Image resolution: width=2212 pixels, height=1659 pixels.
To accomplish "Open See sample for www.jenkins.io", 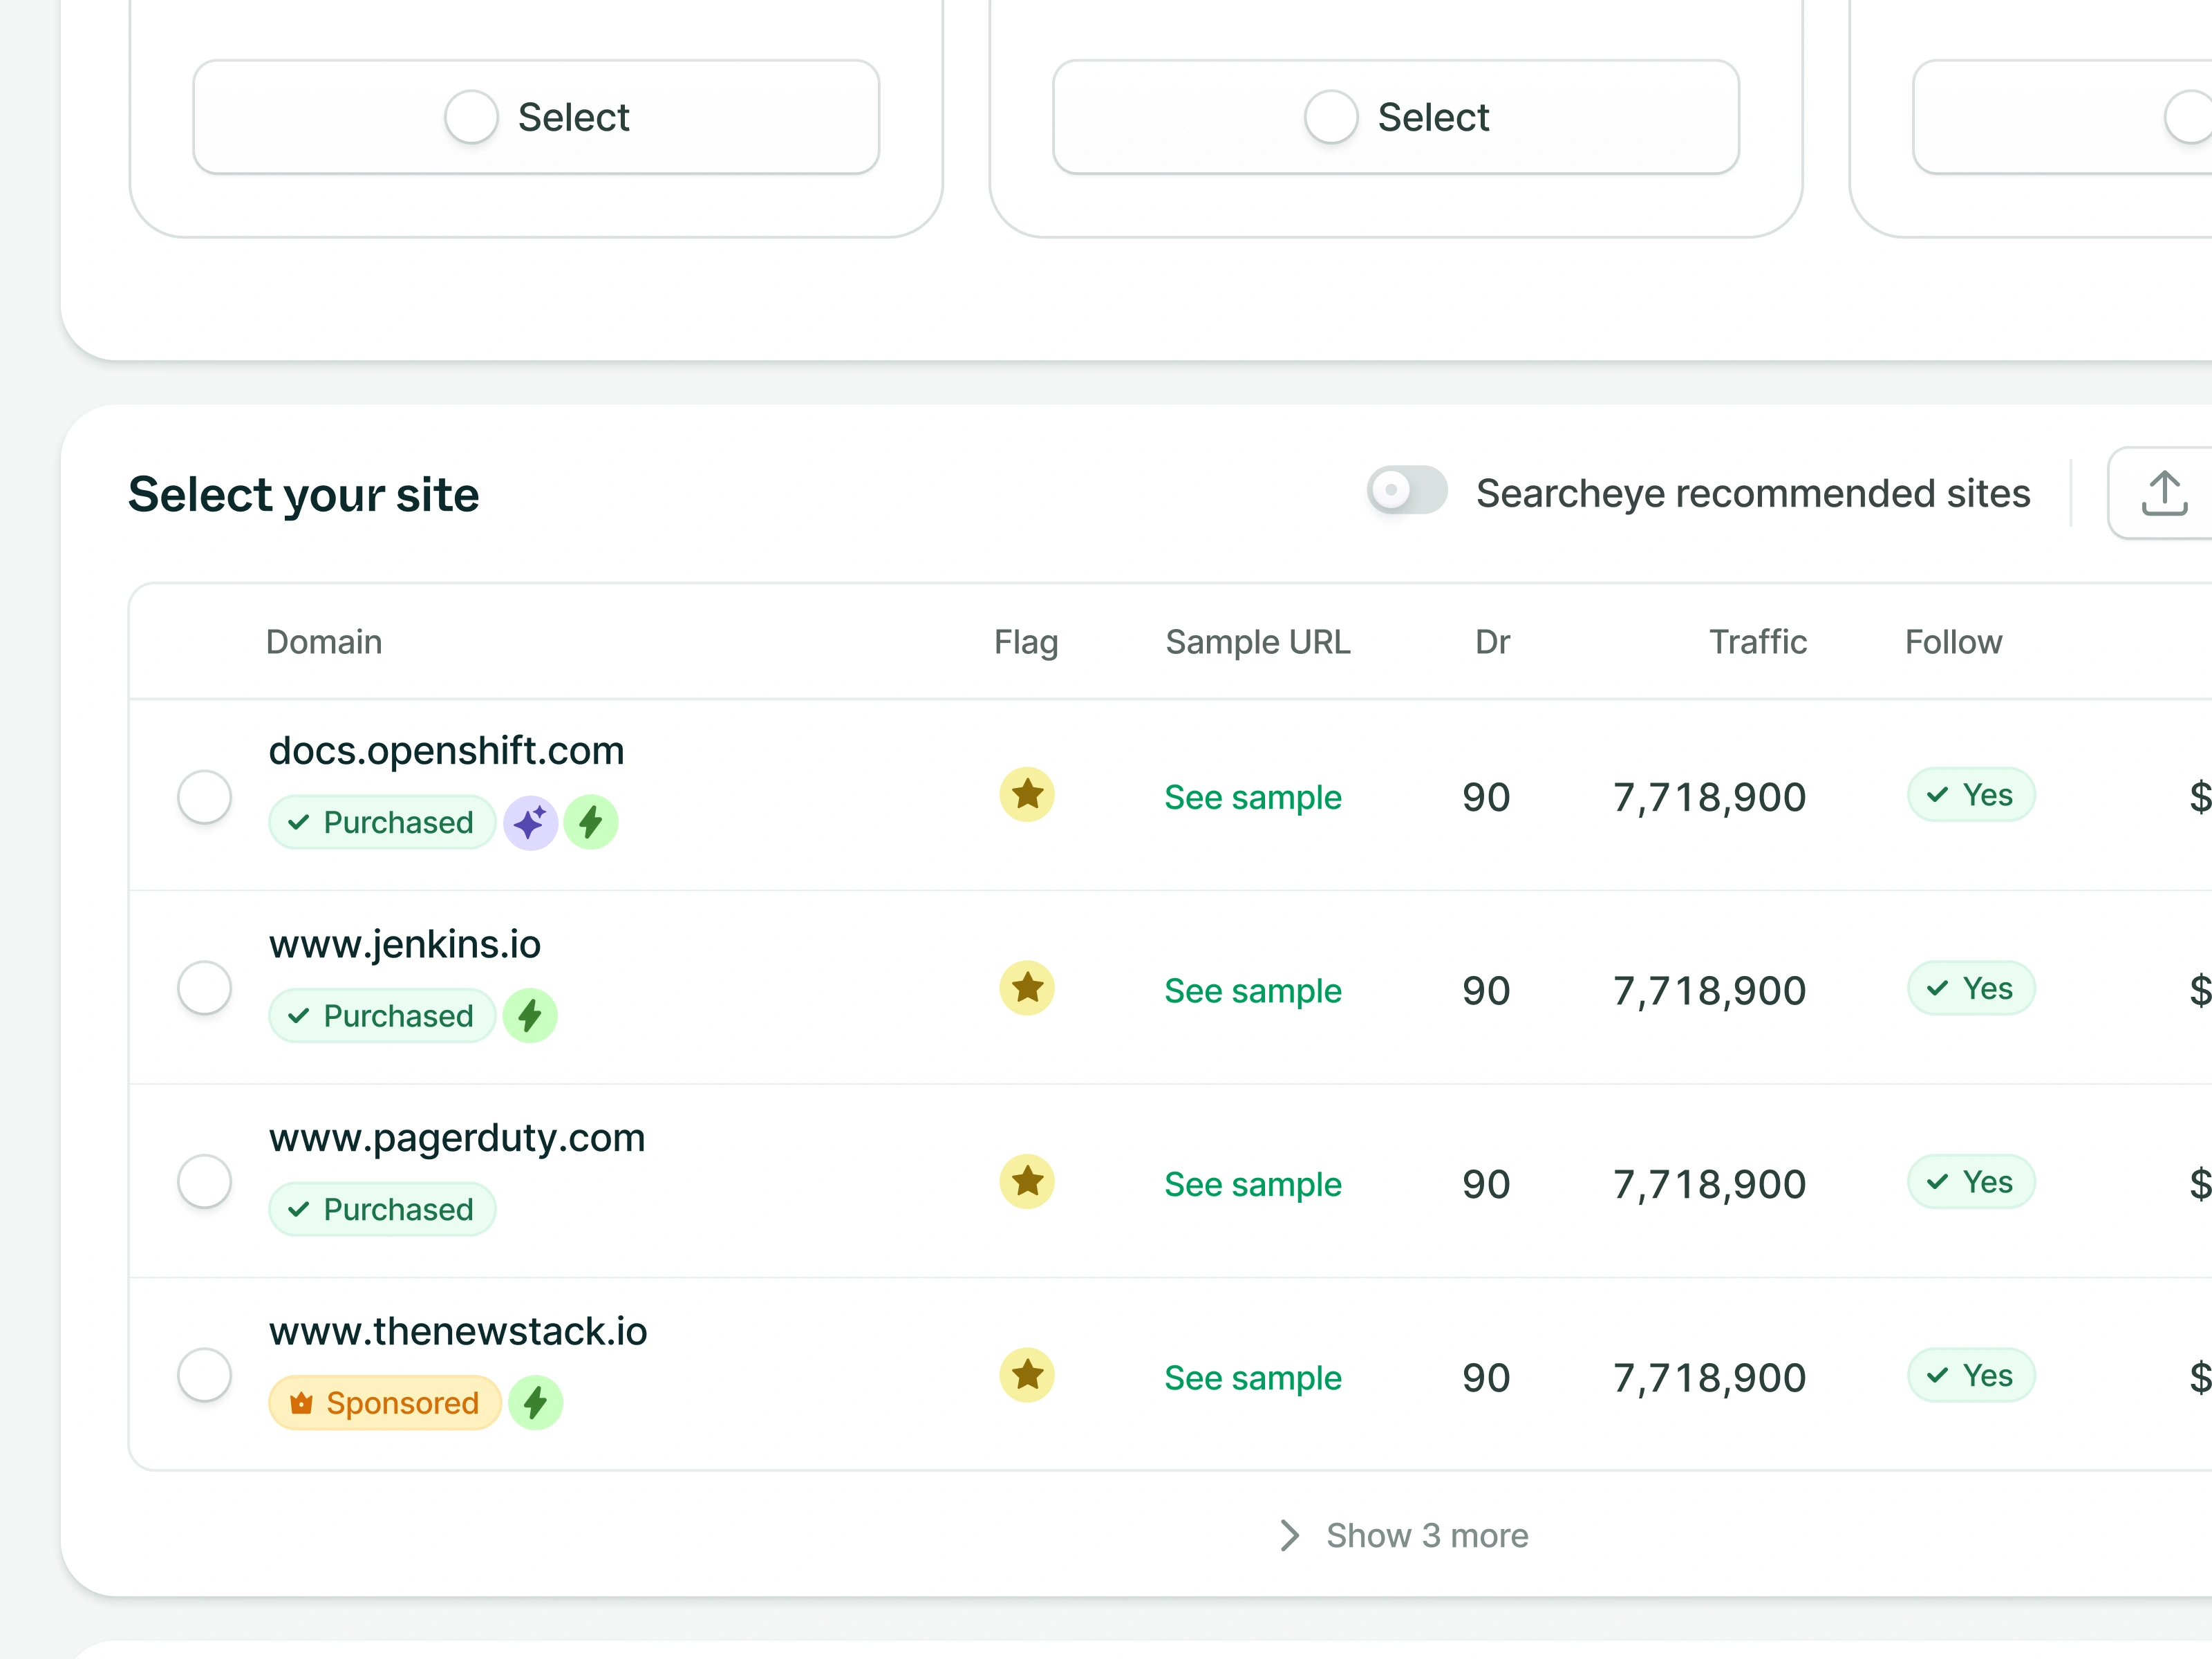I will 1252,991.
